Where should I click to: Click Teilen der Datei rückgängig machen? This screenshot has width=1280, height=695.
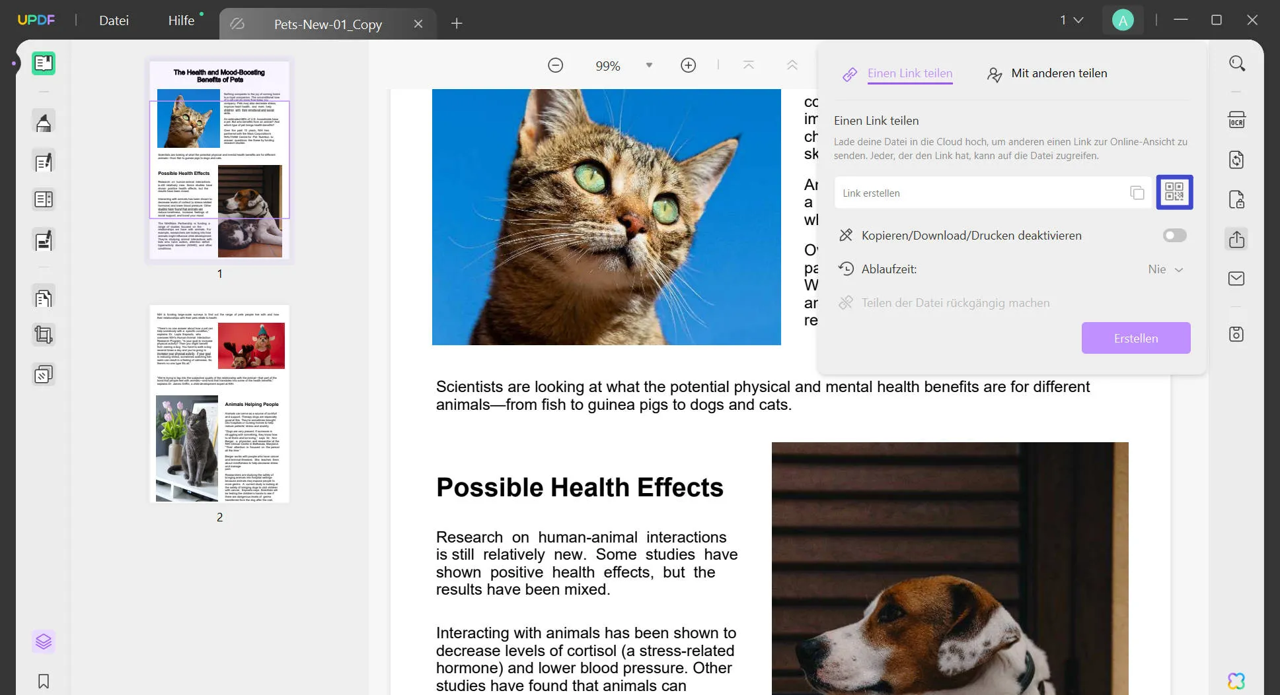[x=944, y=303]
